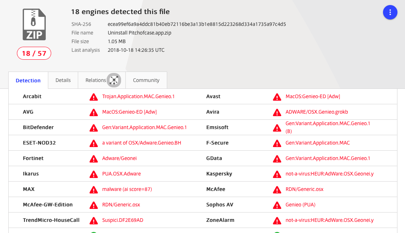Click the Kaspersky detection warning icon
Viewport: 405px width, 233px height.
coord(277,174)
